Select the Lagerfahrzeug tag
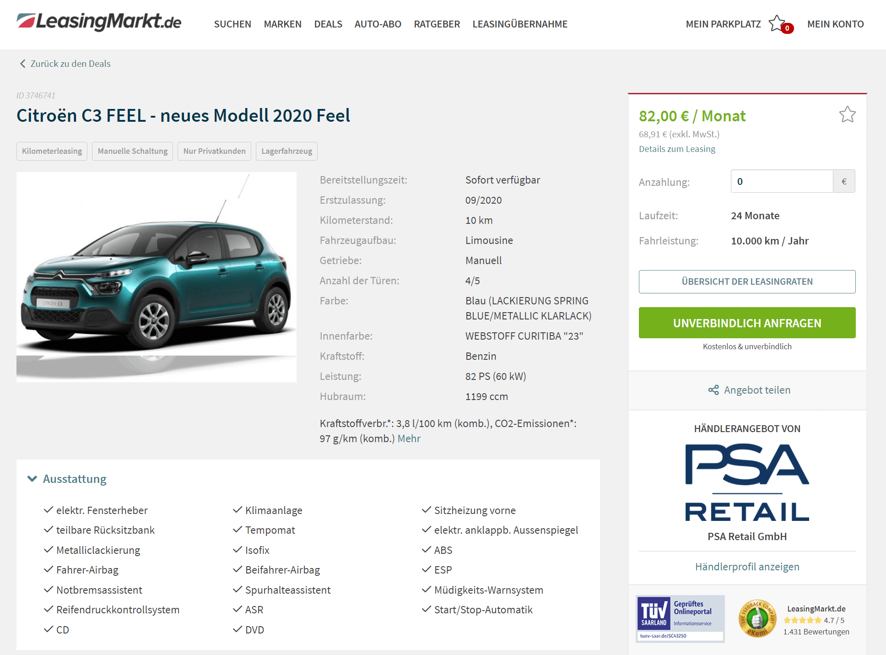886x655 pixels. pyautogui.click(x=286, y=151)
